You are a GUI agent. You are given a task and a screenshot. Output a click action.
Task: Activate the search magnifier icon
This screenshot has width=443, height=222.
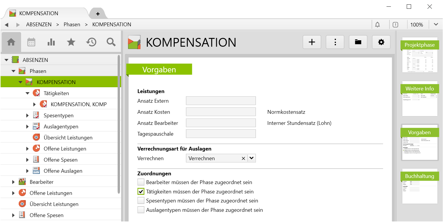[111, 42]
